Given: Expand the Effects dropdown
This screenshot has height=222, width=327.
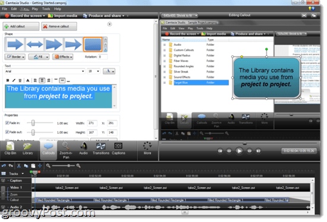Looking at the screenshot, I should (x=63, y=57).
